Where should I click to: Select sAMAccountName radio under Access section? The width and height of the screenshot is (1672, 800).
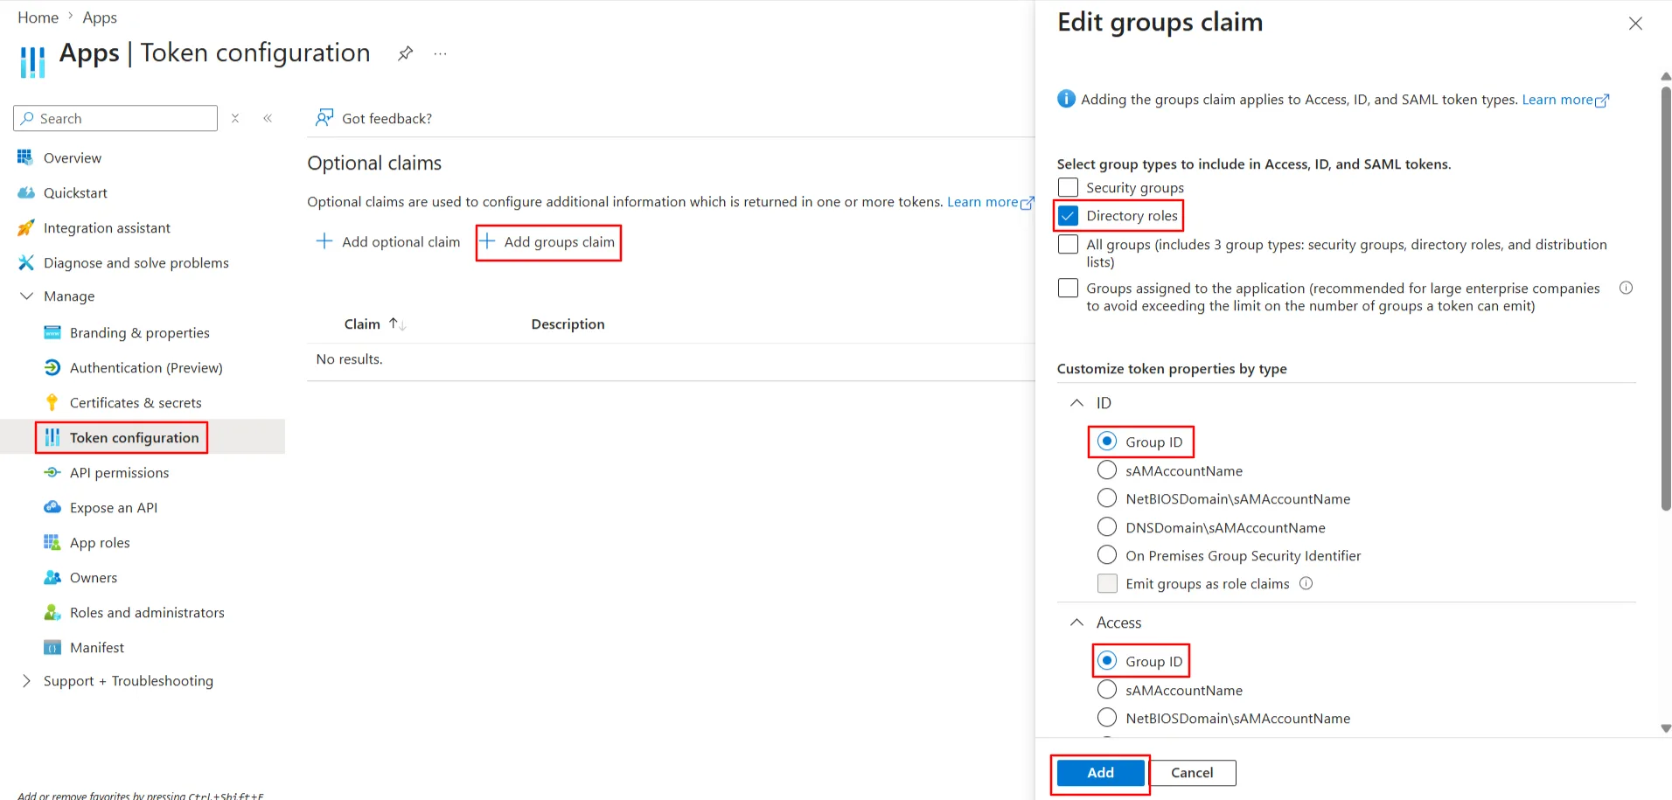coord(1107,690)
